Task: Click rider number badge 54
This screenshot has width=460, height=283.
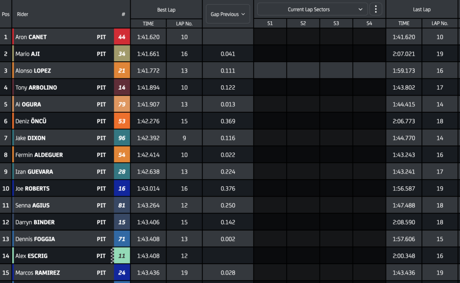Action: pos(122,155)
